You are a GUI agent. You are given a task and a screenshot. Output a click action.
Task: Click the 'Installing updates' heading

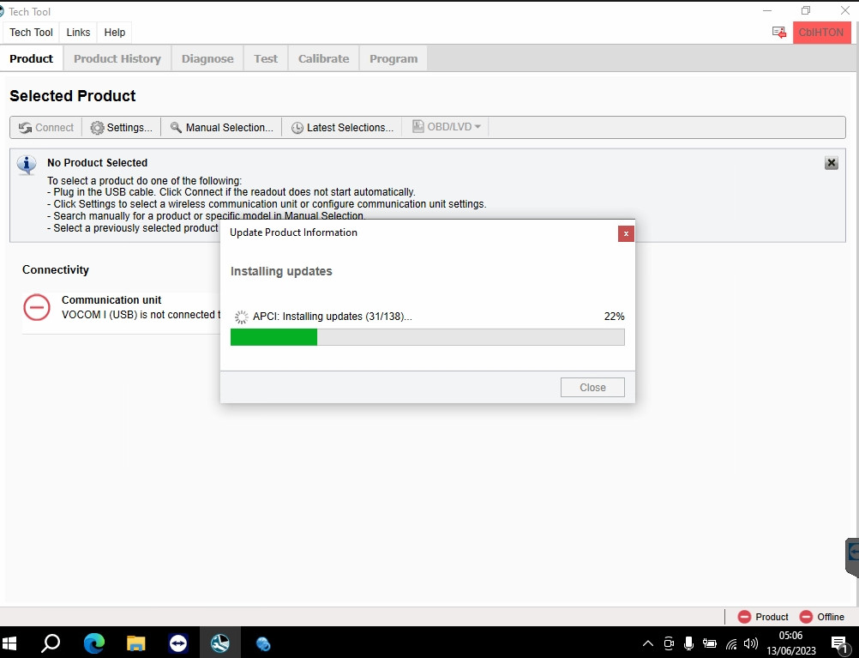(x=281, y=271)
